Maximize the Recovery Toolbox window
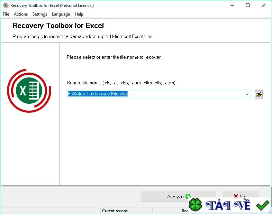The height and width of the screenshot is (214, 272). [248, 6]
